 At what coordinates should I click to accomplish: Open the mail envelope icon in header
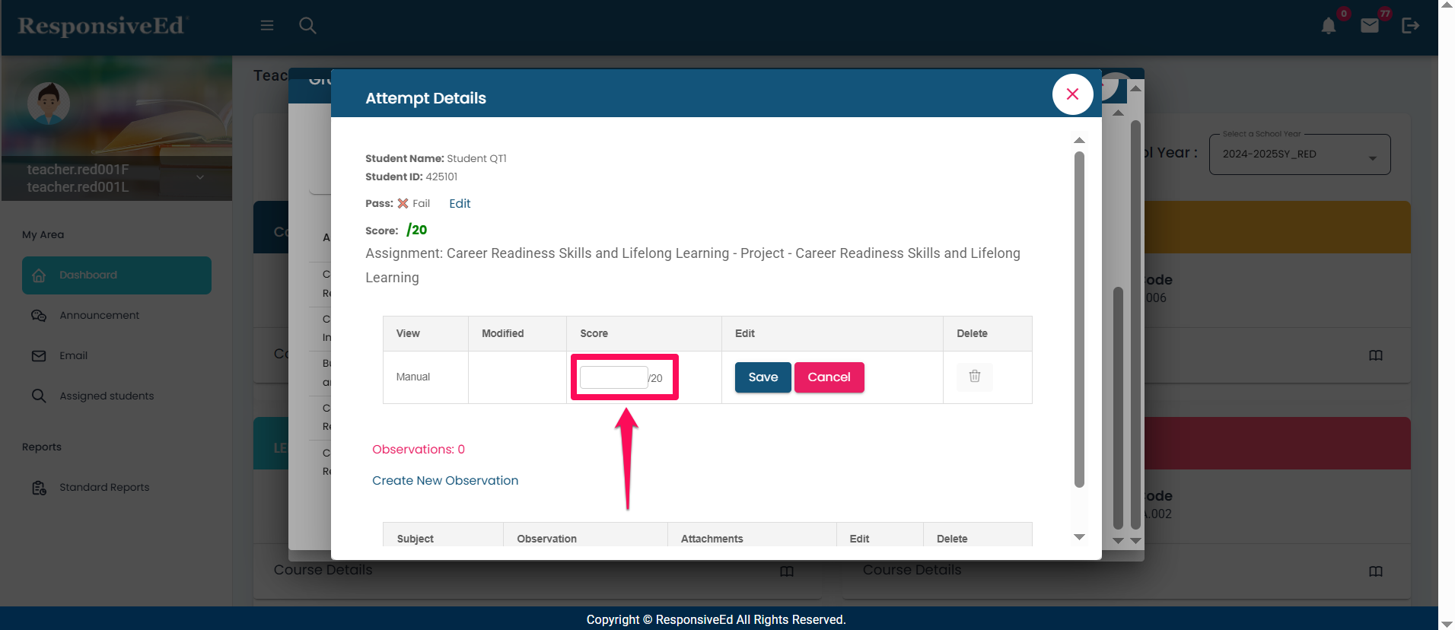point(1370,26)
